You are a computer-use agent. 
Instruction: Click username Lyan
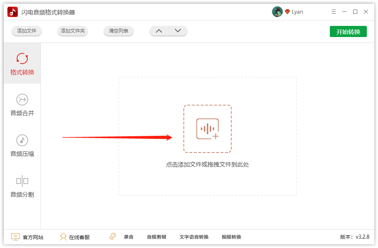point(297,12)
